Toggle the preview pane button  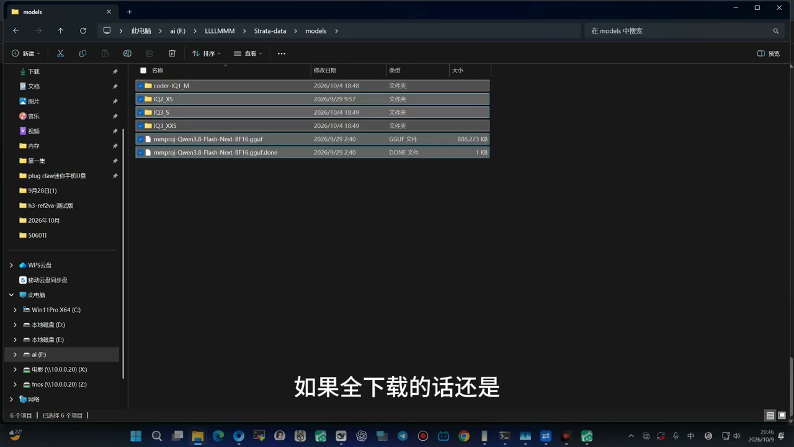point(769,53)
